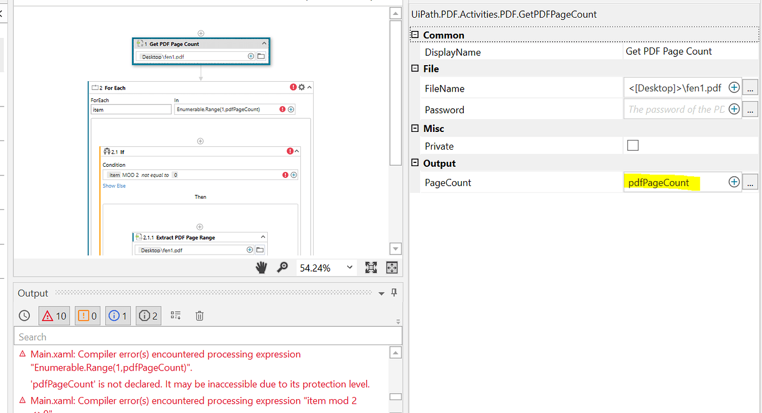Clear all output messages with the trash icon
The width and height of the screenshot is (762, 413).
pos(199,315)
